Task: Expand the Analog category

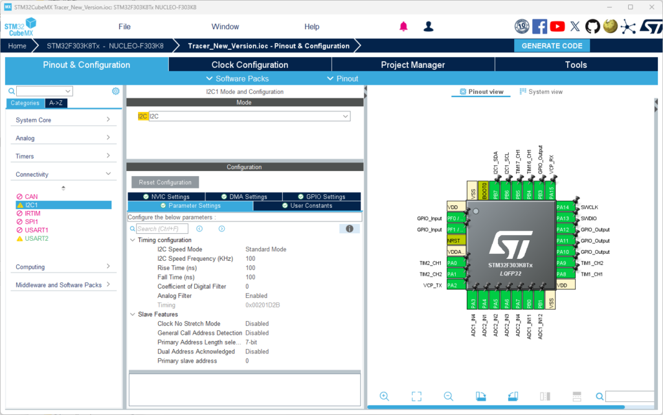Action: (63, 138)
